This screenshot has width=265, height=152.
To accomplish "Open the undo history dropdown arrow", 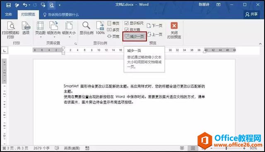I will coord(29,5).
